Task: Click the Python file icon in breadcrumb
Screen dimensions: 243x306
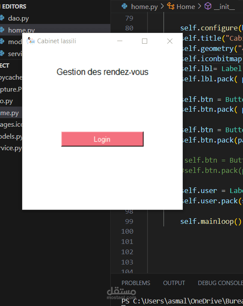Action: pyautogui.click(x=124, y=6)
